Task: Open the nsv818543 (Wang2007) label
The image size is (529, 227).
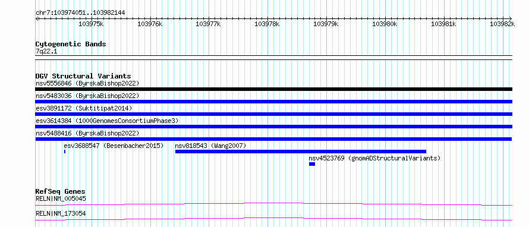Action: click(210, 146)
